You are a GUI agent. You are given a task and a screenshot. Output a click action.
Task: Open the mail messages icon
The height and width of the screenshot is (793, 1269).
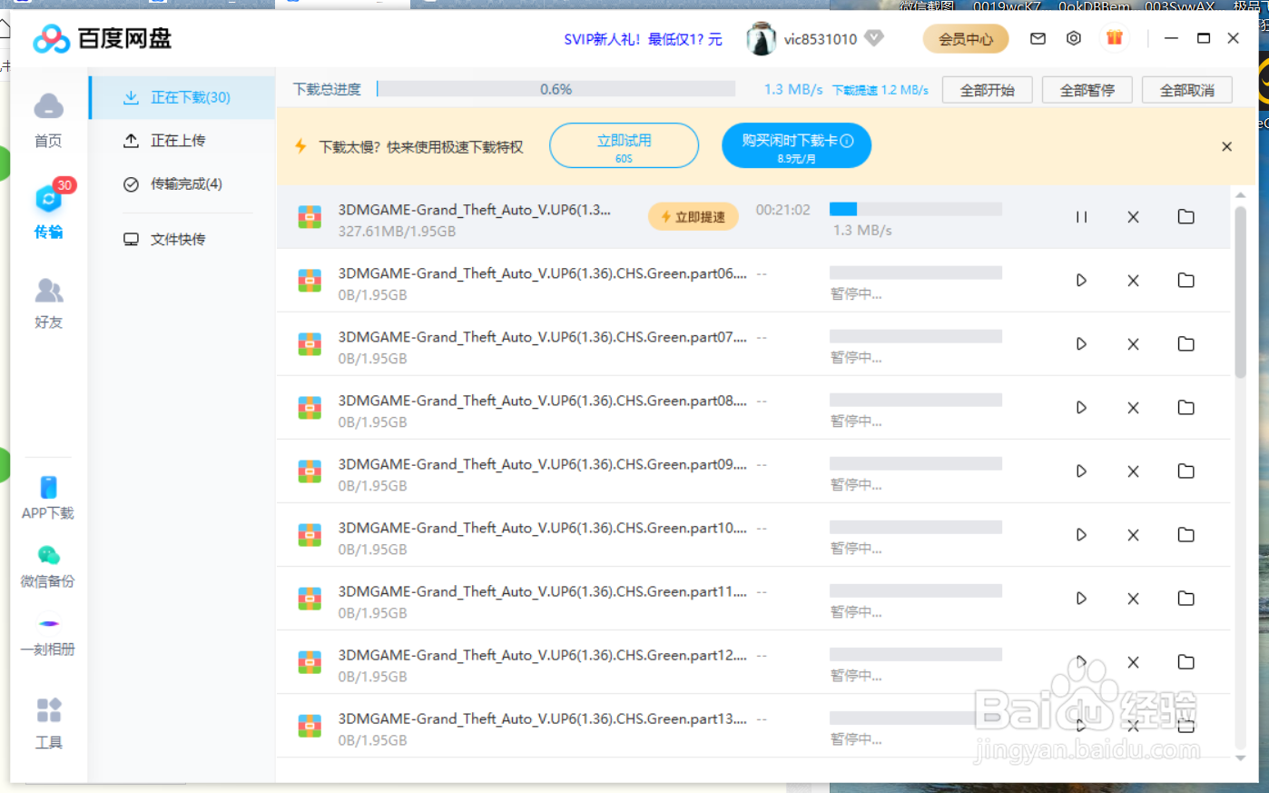tap(1038, 38)
